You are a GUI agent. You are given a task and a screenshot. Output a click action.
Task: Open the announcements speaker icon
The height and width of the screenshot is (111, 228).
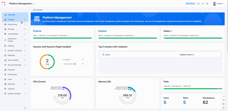point(203,4)
